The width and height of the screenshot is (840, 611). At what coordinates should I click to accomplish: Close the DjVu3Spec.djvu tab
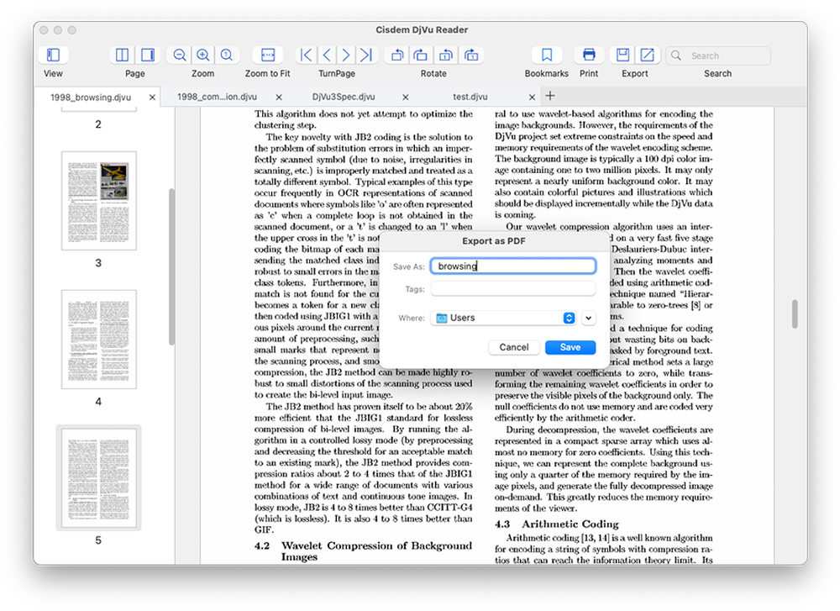[405, 97]
